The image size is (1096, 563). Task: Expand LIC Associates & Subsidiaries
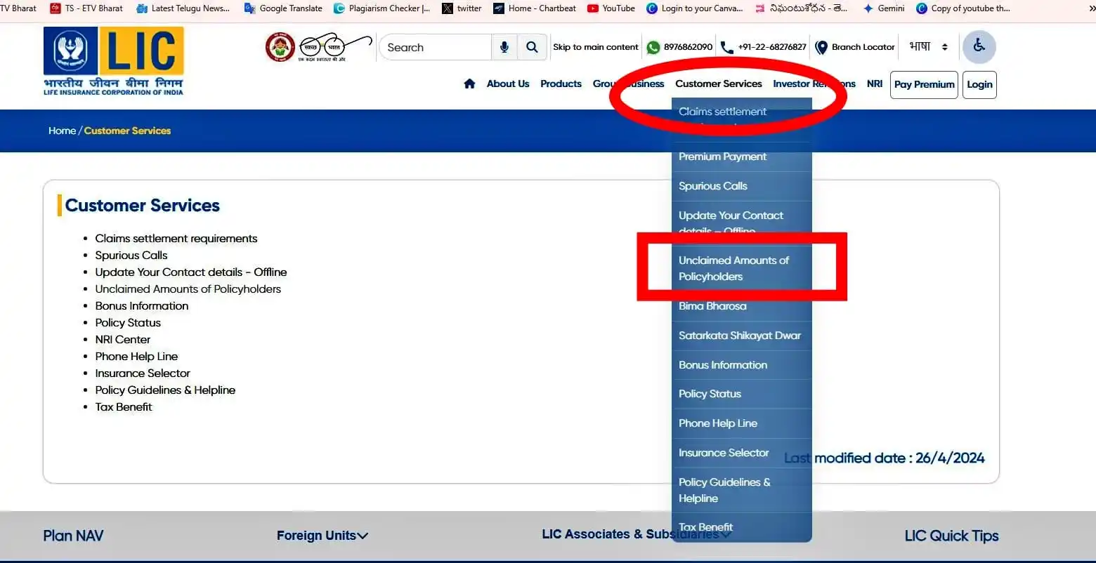[x=636, y=534]
